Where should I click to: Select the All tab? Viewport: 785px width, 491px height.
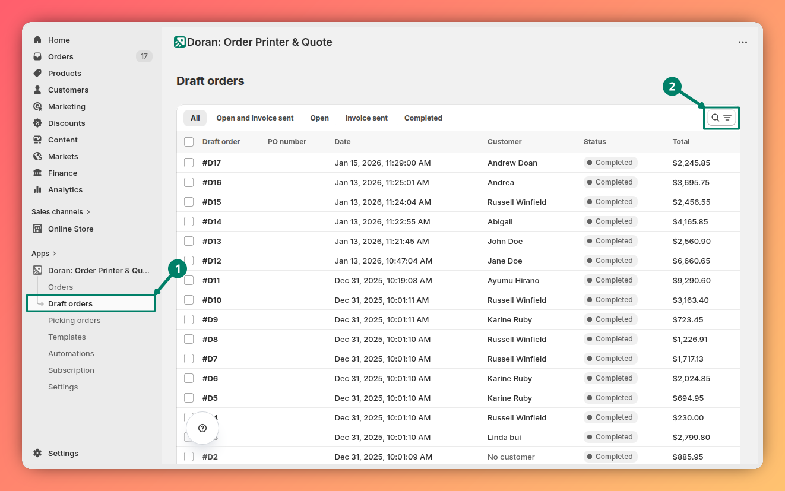click(195, 118)
